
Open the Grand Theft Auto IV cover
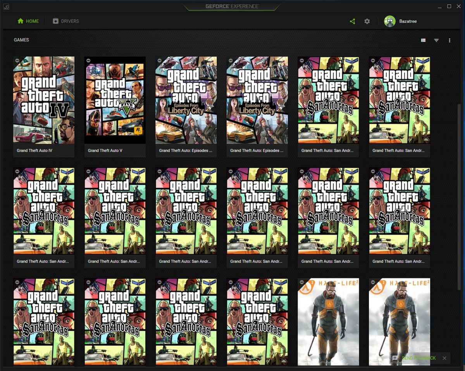(44, 100)
